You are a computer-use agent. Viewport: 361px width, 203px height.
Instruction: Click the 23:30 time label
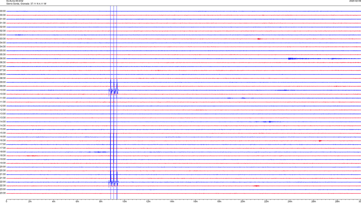pos(3,193)
